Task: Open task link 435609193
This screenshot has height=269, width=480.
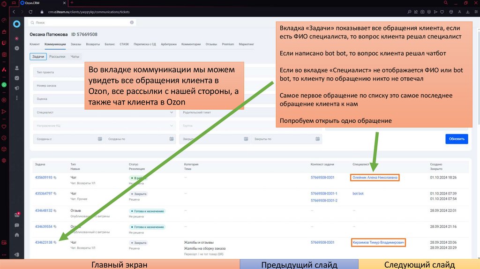Action: point(44,178)
